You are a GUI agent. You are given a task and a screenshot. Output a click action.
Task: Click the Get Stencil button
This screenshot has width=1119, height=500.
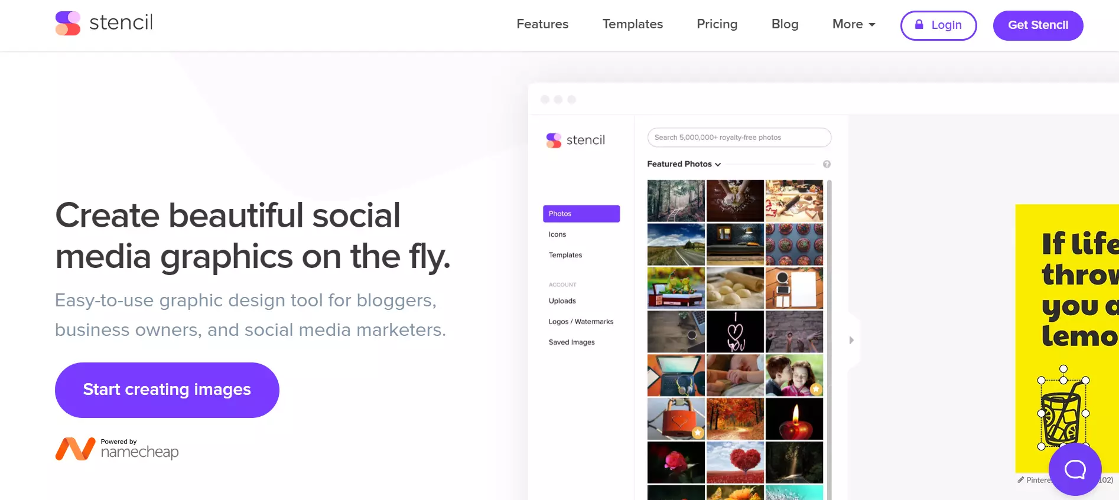pos(1037,25)
